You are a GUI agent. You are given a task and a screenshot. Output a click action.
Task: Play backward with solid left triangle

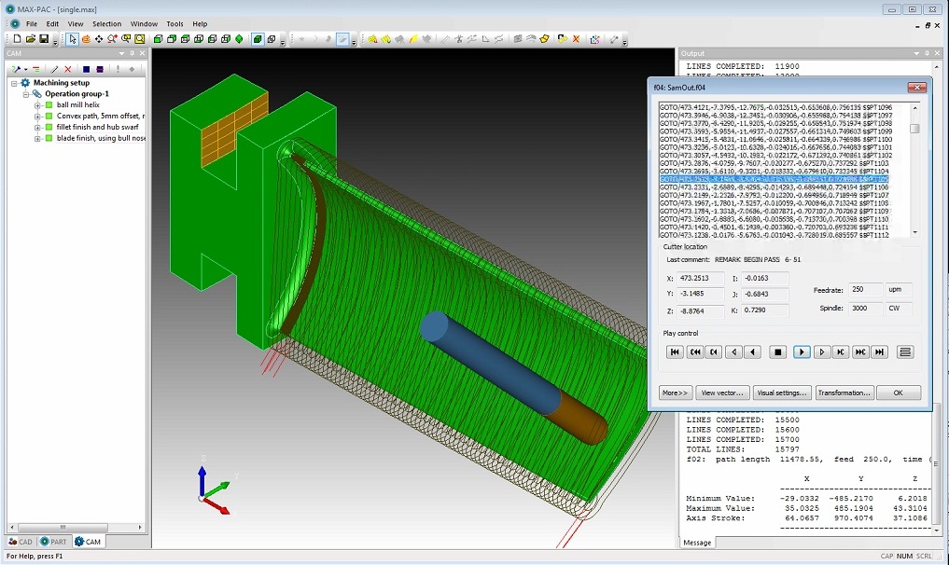(x=752, y=352)
